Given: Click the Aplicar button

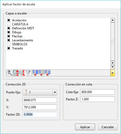Looking at the screenshot, I should pyautogui.click(x=85, y=127).
